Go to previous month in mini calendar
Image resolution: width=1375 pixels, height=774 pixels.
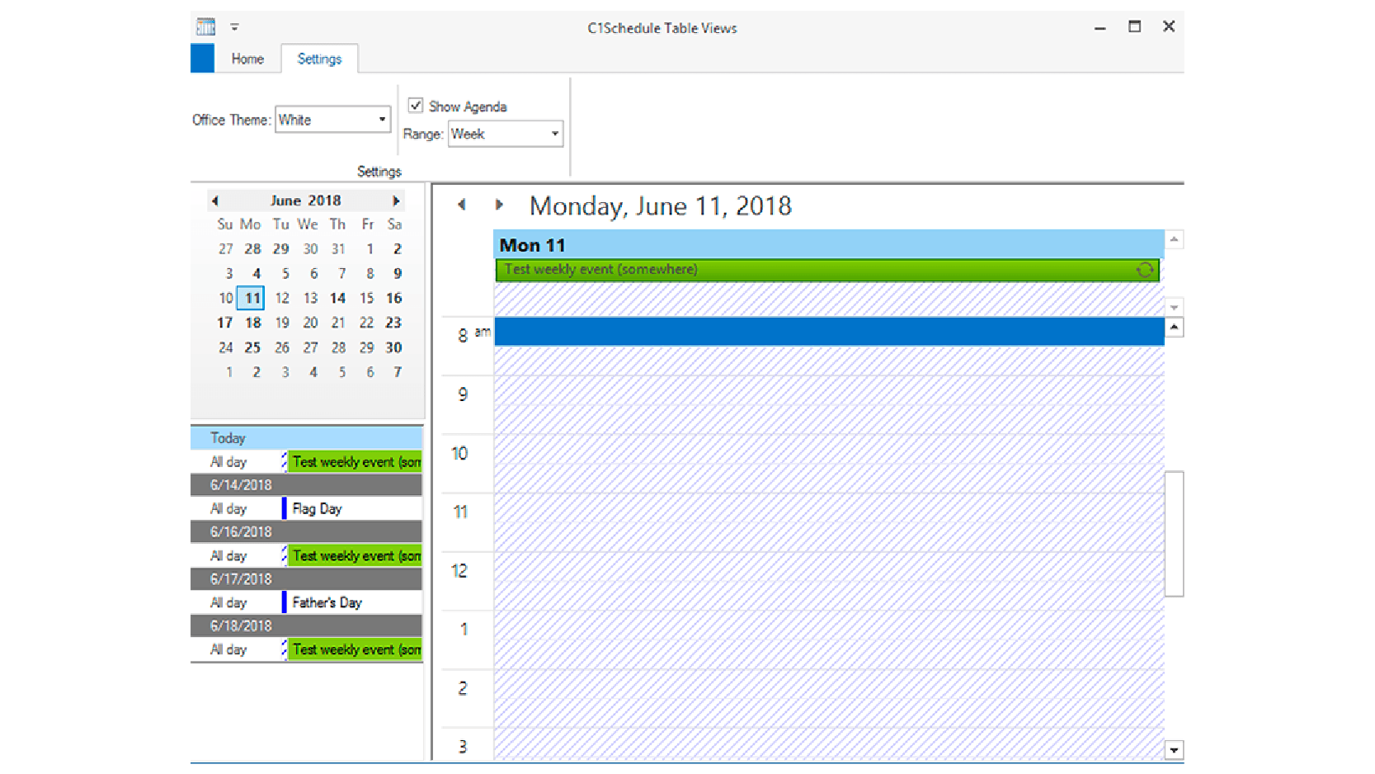point(215,201)
